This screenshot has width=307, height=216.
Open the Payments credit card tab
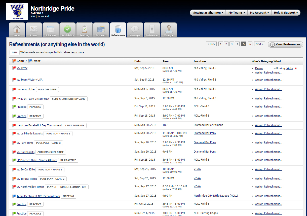101,30
